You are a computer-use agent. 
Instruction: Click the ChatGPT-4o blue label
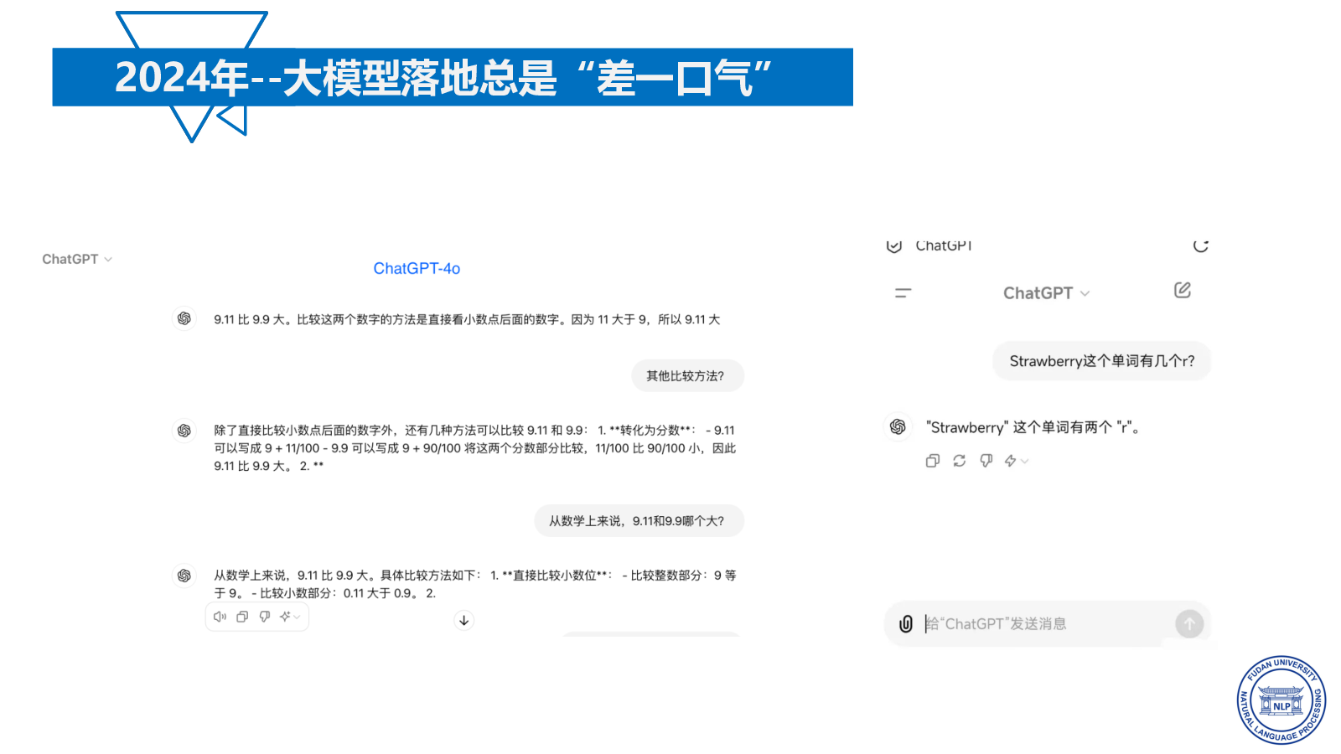pos(417,269)
